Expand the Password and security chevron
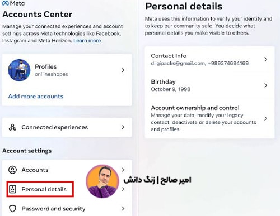Screen dimensions: 280x216 coord(123,209)
